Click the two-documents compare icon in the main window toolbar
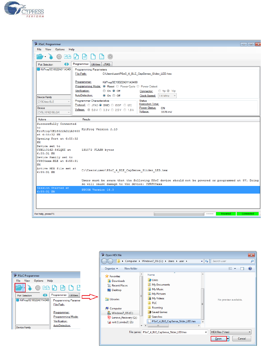The height and width of the screenshot is (347, 261). (x=68, y=57)
